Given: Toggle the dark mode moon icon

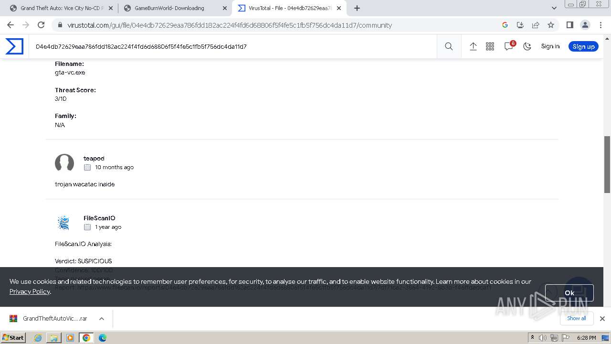Looking at the screenshot, I should [527, 46].
